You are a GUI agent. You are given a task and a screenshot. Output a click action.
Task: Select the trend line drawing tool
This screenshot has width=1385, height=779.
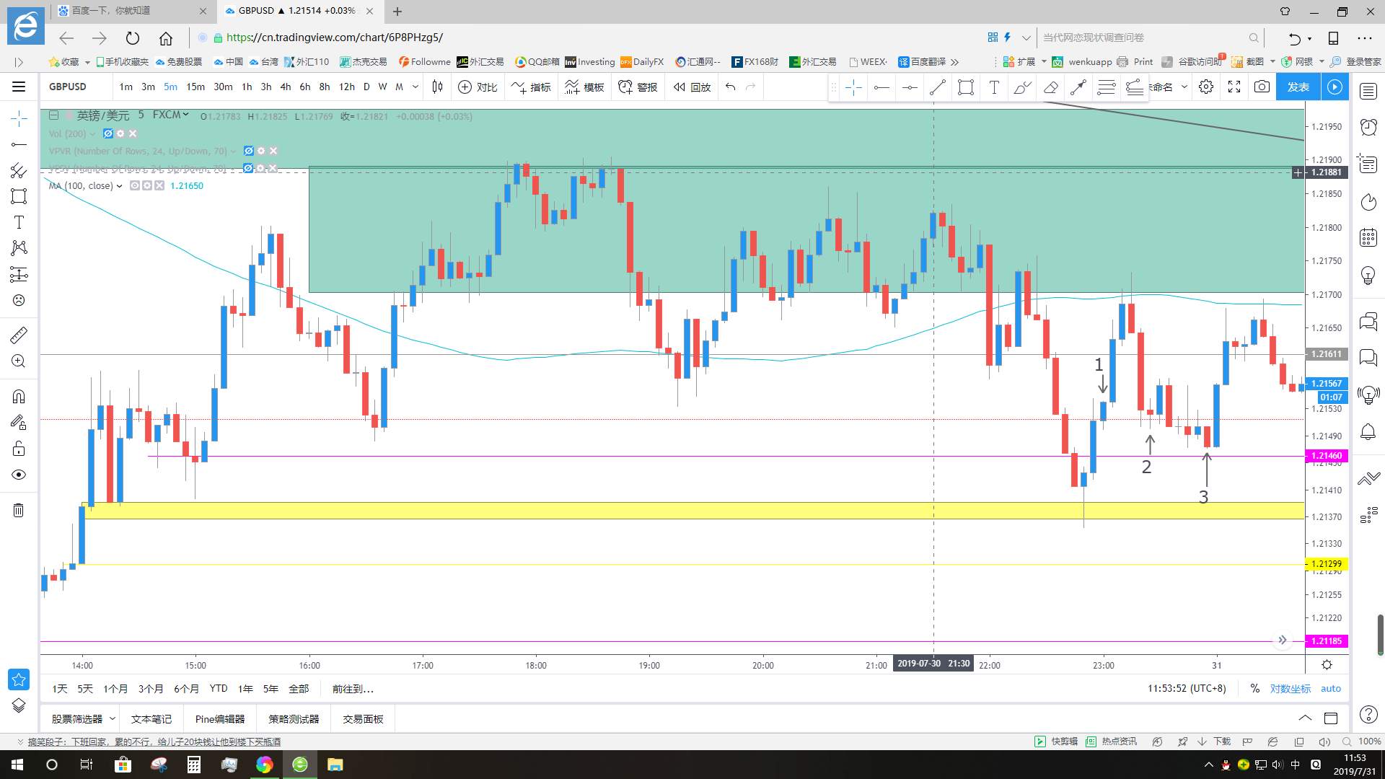[937, 87]
